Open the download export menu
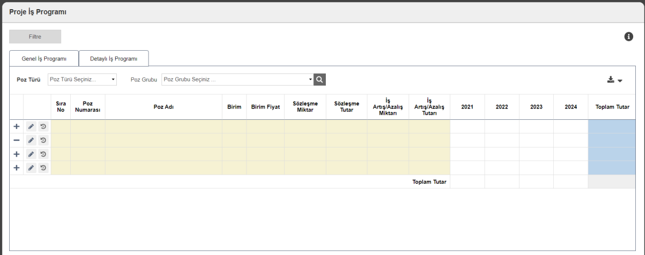The height and width of the screenshot is (255, 645). pos(614,80)
